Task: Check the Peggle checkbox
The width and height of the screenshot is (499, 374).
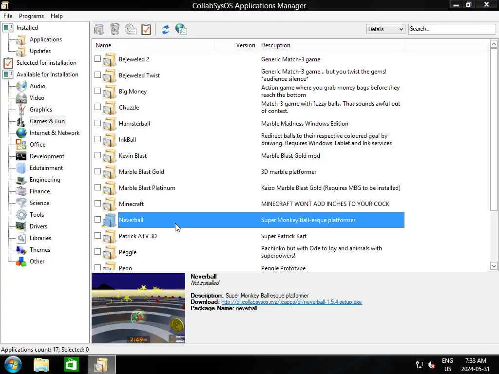Action: [x=97, y=252]
